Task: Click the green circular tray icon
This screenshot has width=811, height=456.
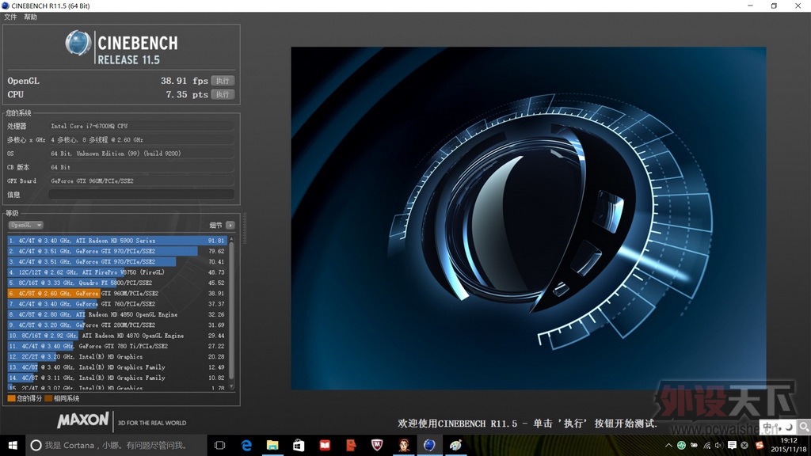Action: (x=681, y=445)
